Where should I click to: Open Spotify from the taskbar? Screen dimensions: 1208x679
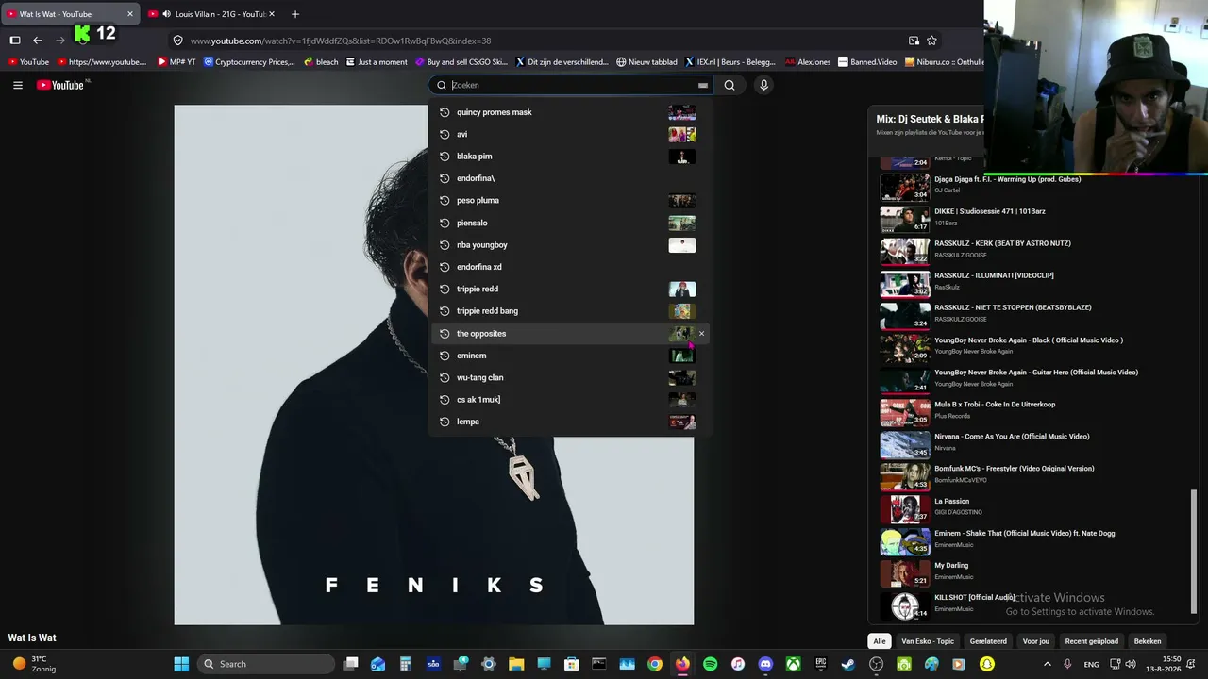click(711, 664)
